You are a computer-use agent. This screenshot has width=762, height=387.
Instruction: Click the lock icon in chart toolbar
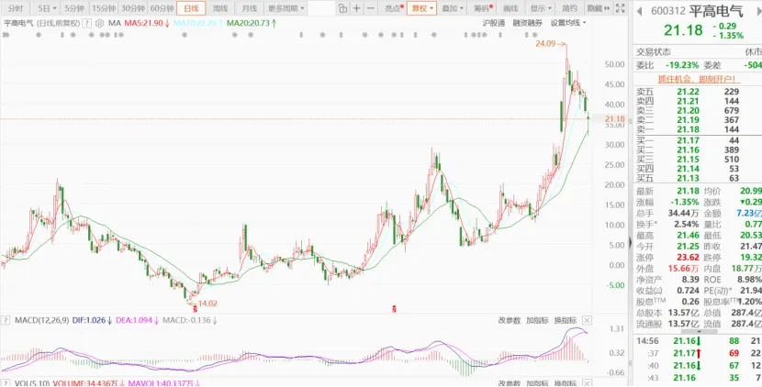pyautogui.click(x=343, y=8)
